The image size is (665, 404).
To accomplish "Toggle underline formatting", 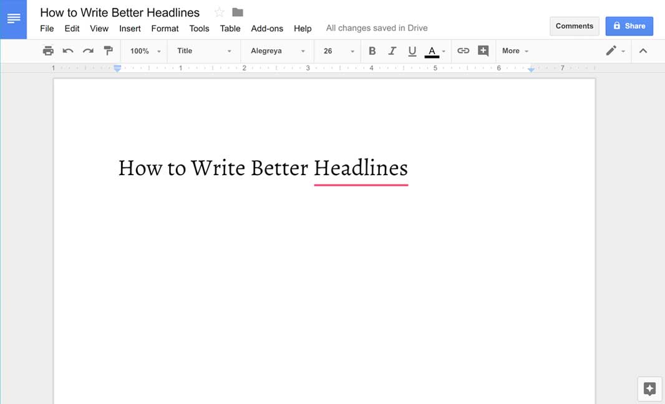I will [x=412, y=51].
